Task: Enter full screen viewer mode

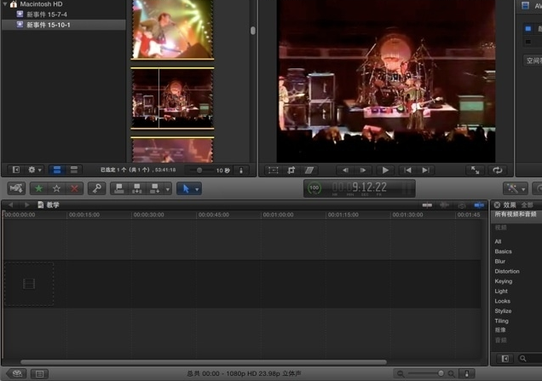Action: (476, 170)
